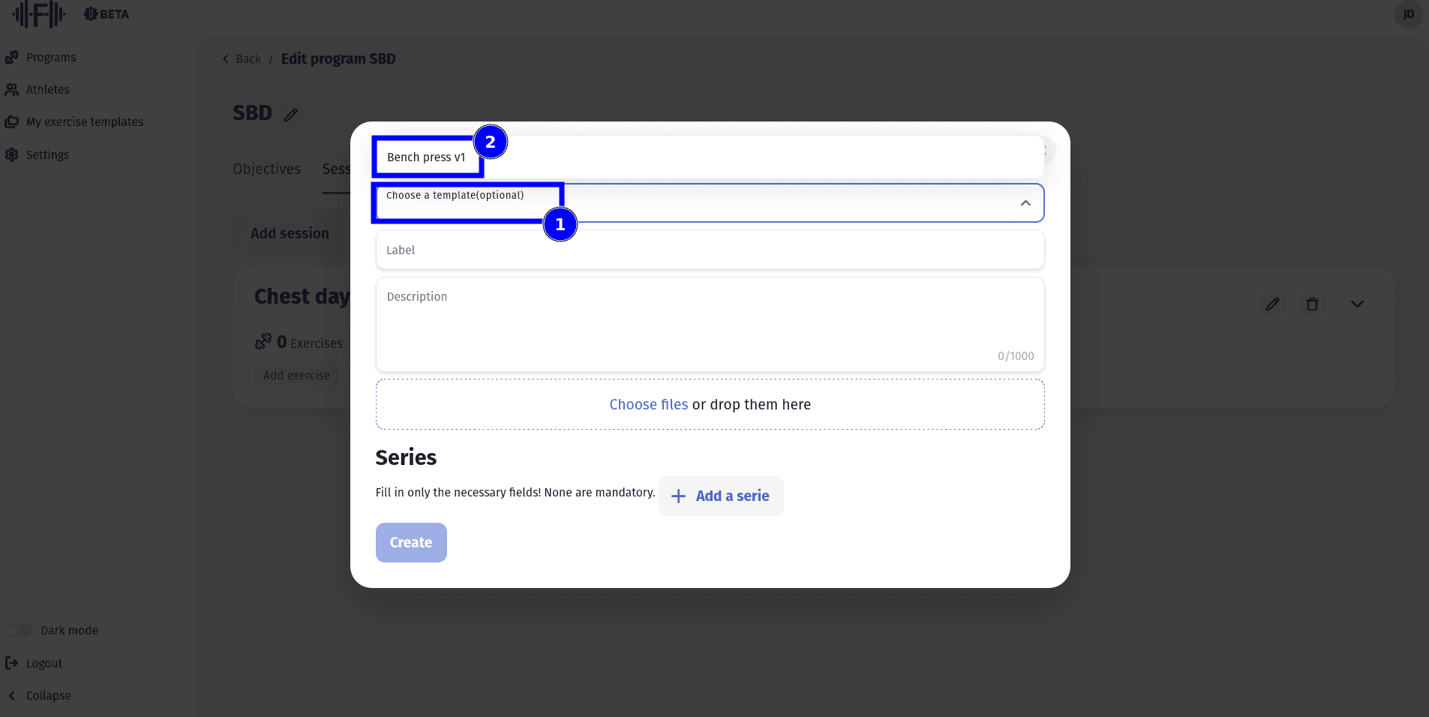The image size is (1429, 717).
Task: Edit Chest day session pencil icon
Action: point(1272,304)
